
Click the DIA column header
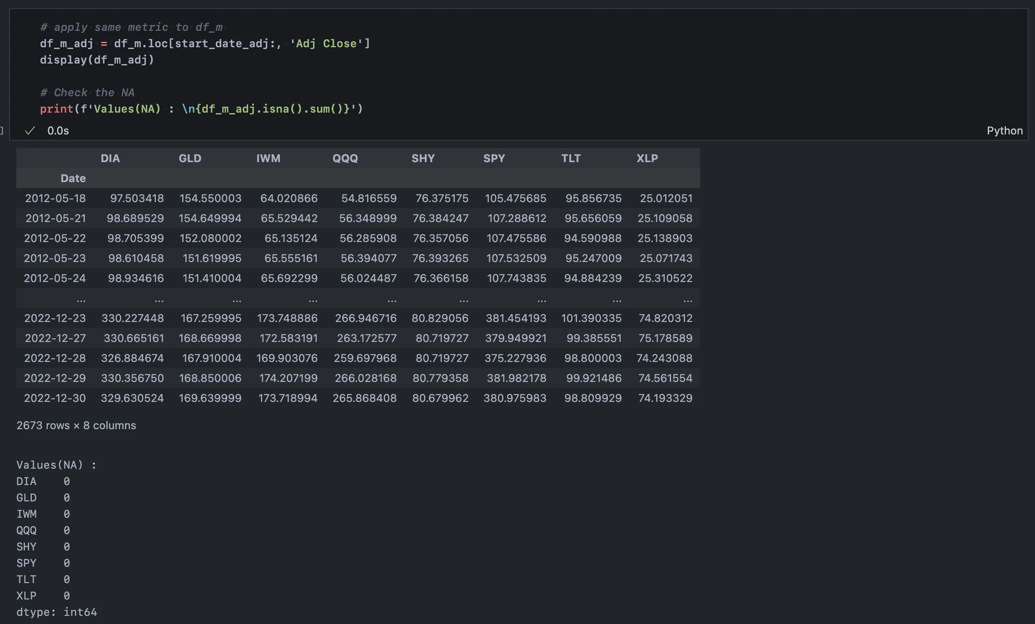coord(110,158)
